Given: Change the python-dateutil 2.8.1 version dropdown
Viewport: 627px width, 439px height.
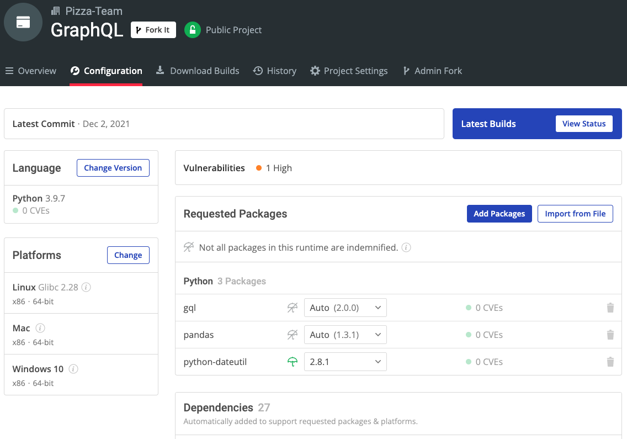Looking at the screenshot, I should (x=346, y=362).
